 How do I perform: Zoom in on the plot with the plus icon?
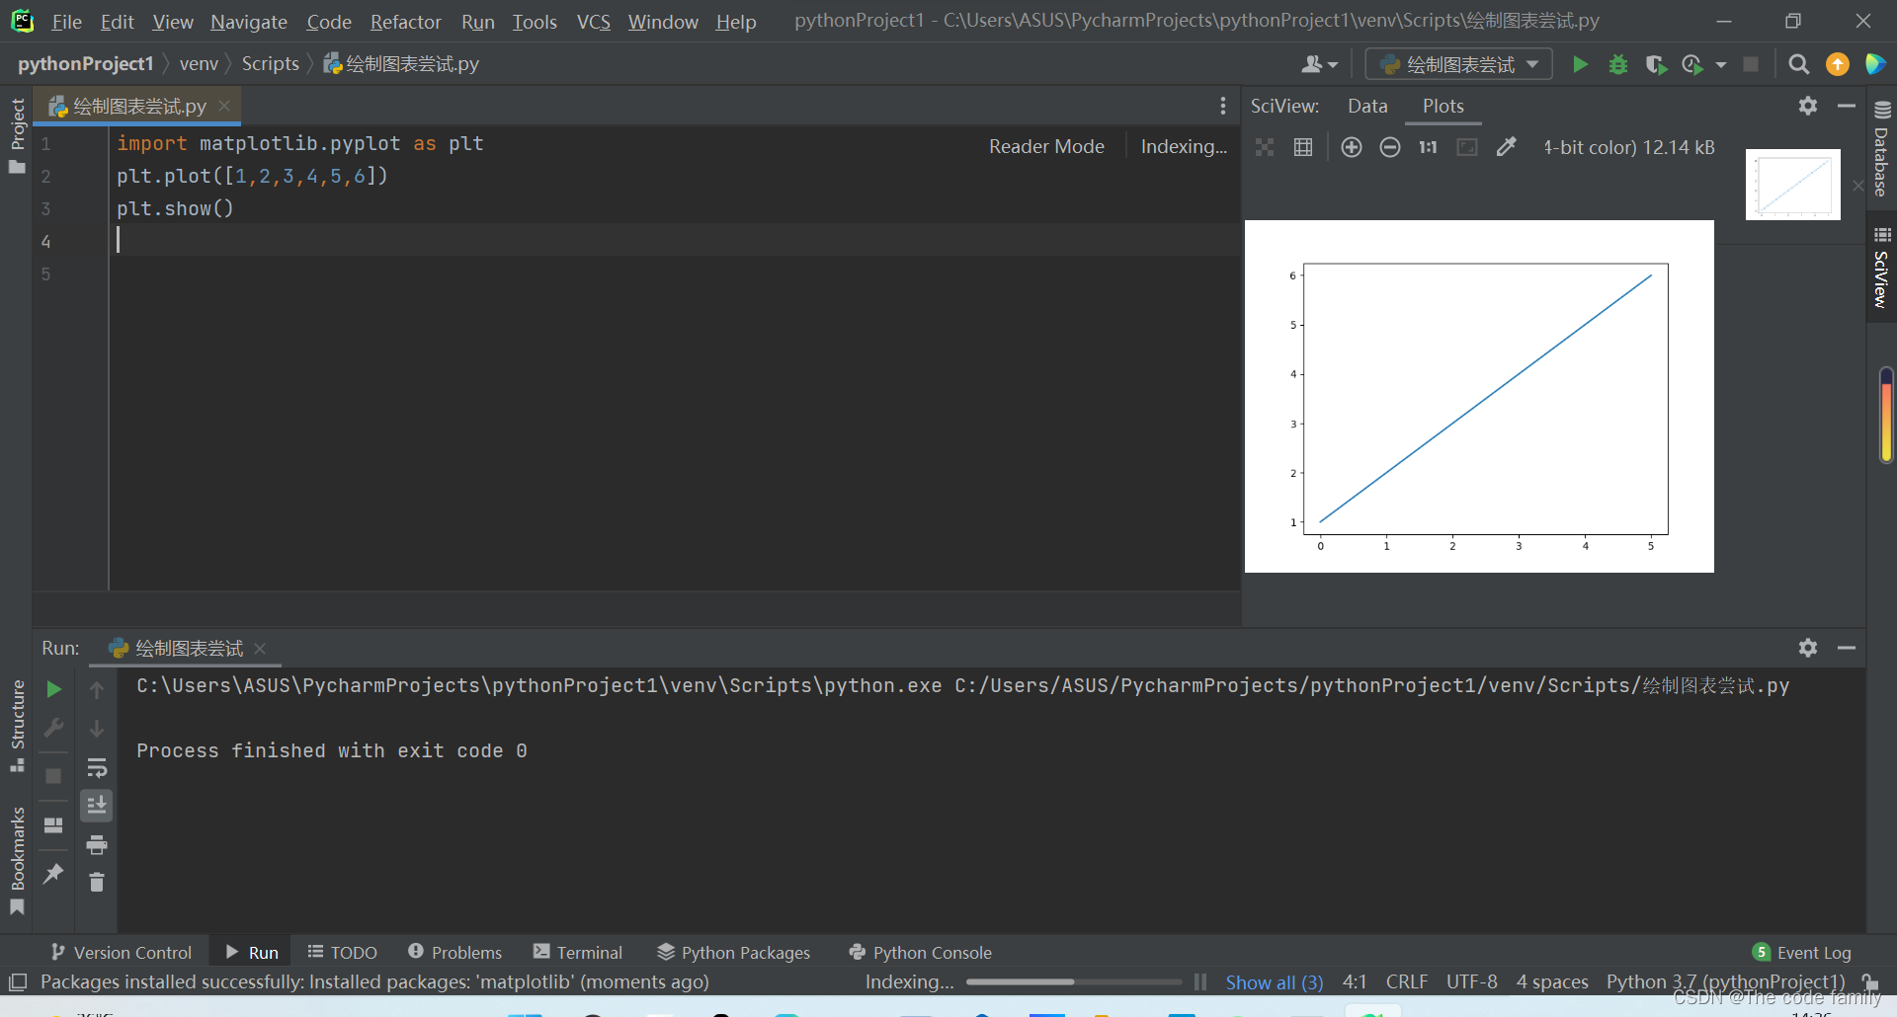click(x=1351, y=146)
